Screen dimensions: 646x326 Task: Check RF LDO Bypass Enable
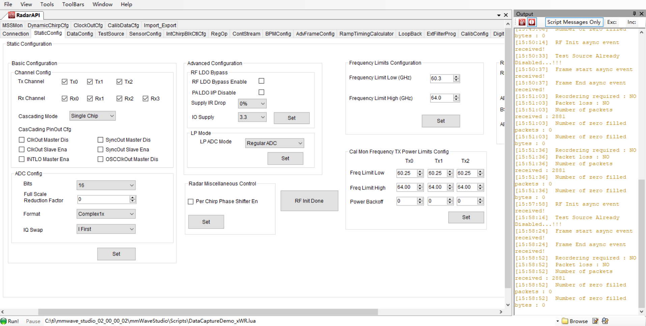point(261,81)
